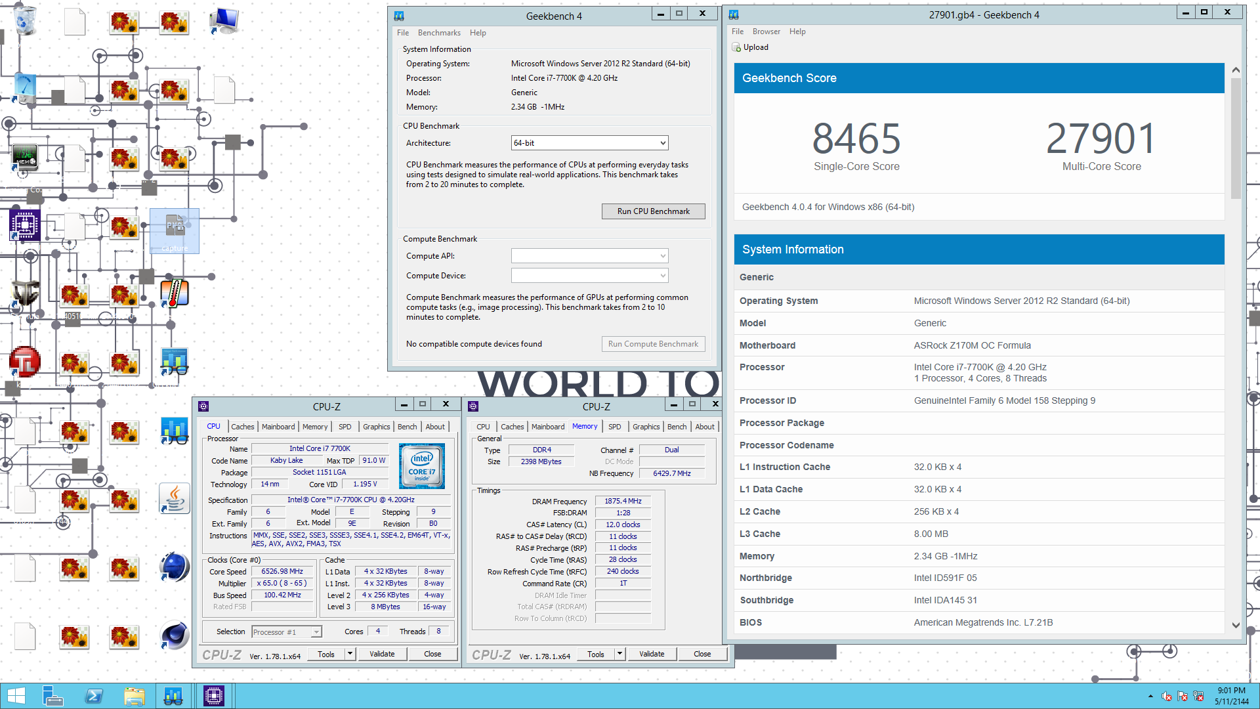The image size is (1260, 709).
Task: Click the results scrollbar down arrow
Action: (1236, 626)
